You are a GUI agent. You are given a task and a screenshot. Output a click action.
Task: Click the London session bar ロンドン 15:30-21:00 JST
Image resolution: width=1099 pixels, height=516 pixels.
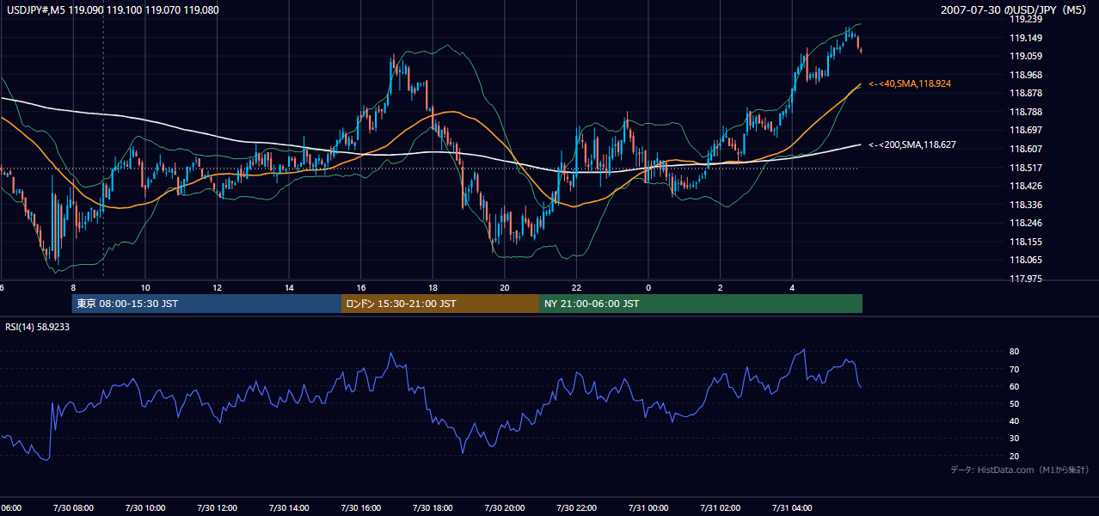pos(440,304)
